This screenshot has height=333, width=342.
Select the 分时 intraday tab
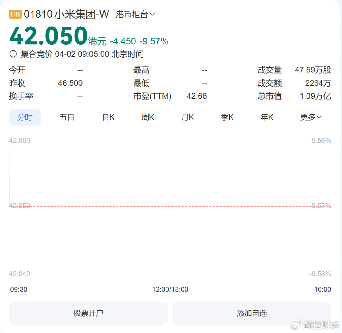point(25,117)
